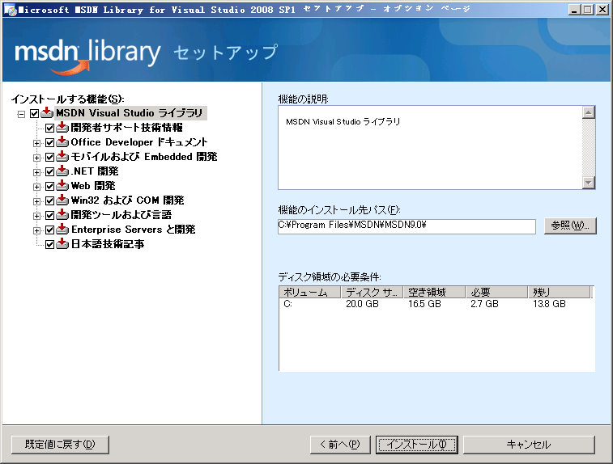Select Enterprise Servers と開発 item
Image resolution: width=613 pixels, height=464 pixels.
(x=134, y=230)
